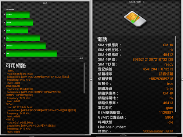Select the SIM provider value CMHK
The width and height of the screenshot is (183, 137).
click(x=168, y=45)
